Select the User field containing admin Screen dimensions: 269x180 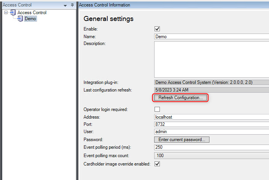[211, 132]
